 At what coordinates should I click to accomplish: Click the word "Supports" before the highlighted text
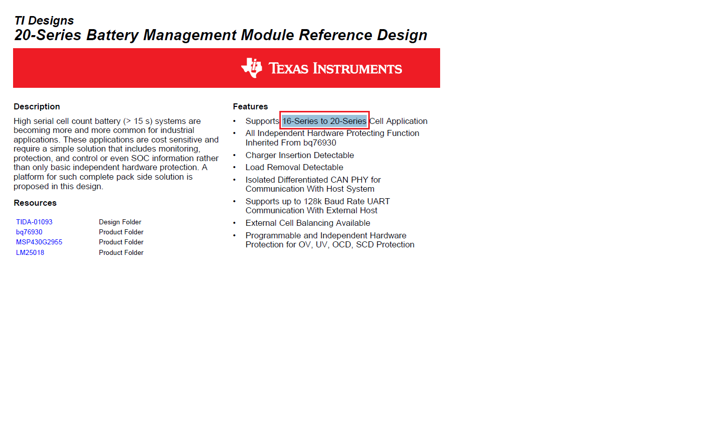(262, 121)
